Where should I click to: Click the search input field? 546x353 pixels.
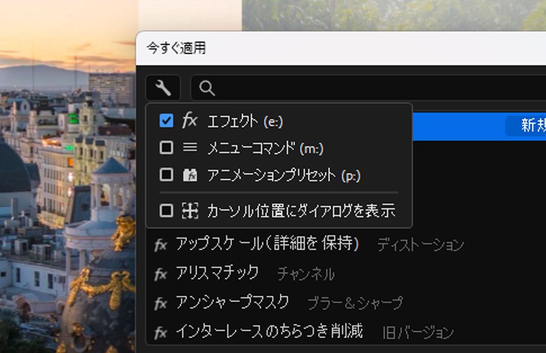tap(368, 88)
